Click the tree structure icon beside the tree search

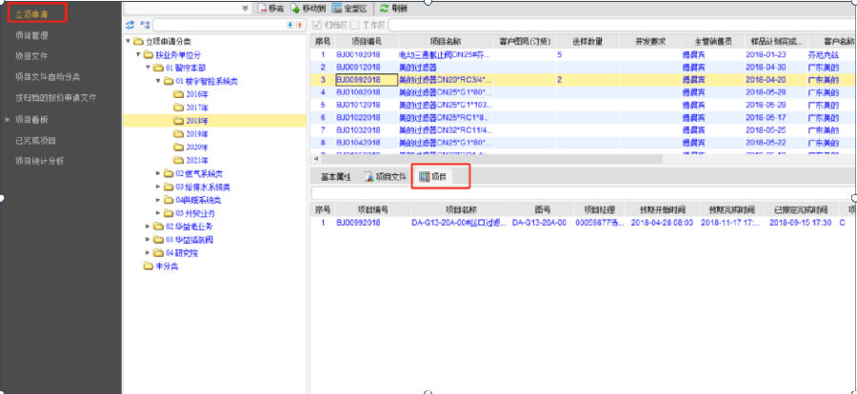click(x=145, y=25)
